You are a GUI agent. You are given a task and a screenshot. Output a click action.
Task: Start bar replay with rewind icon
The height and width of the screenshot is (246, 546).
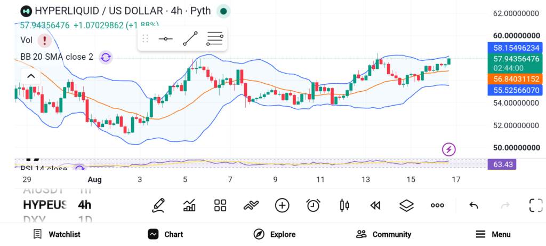point(375,205)
